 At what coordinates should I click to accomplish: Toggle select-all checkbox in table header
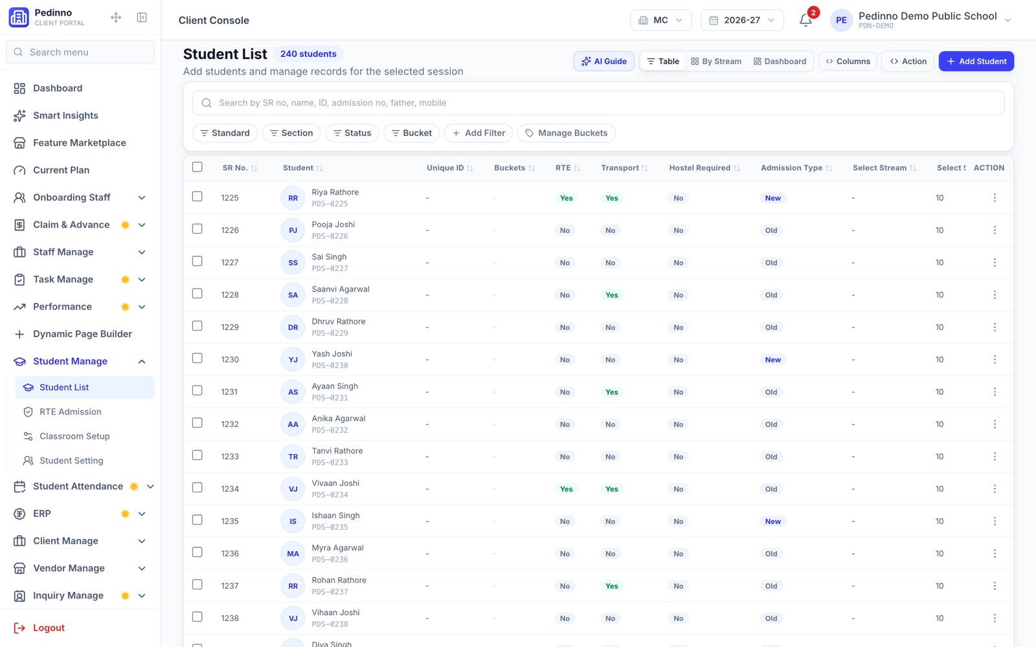pyautogui.click(x=197, y=167)
